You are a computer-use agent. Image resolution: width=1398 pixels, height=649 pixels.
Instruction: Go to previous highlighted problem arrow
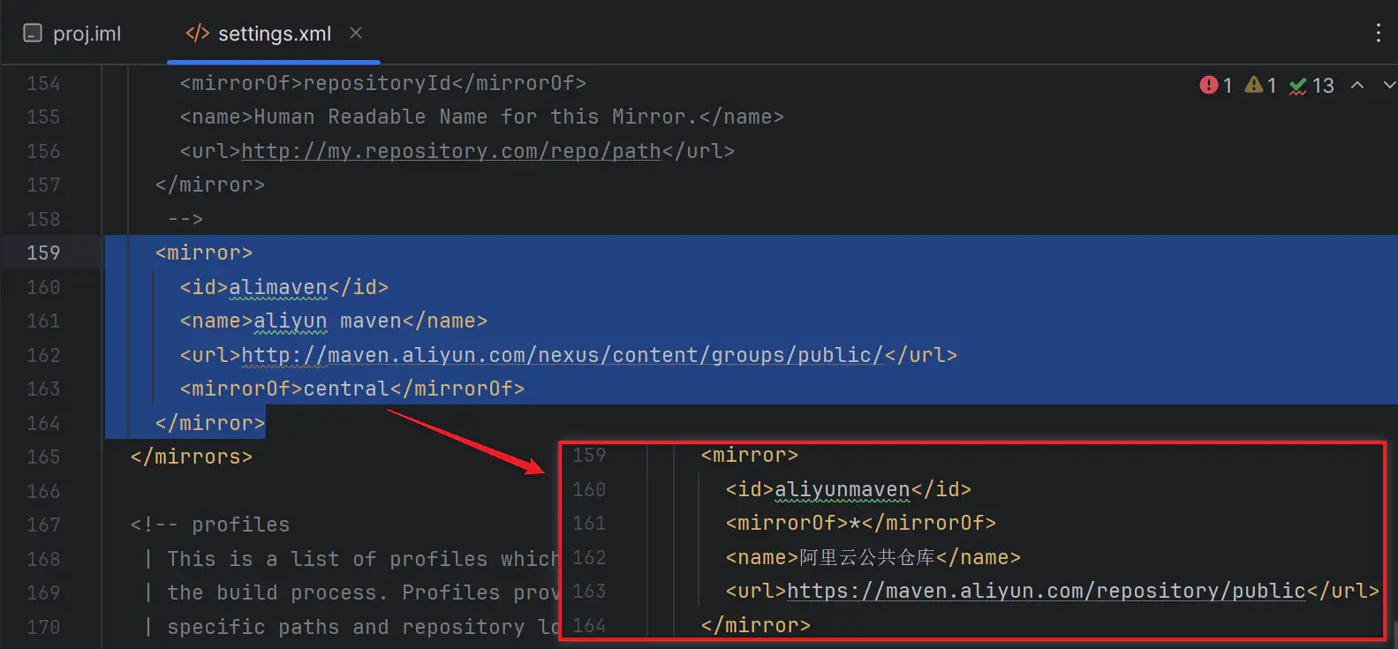pyautogui.click(x=1357, y=85)
